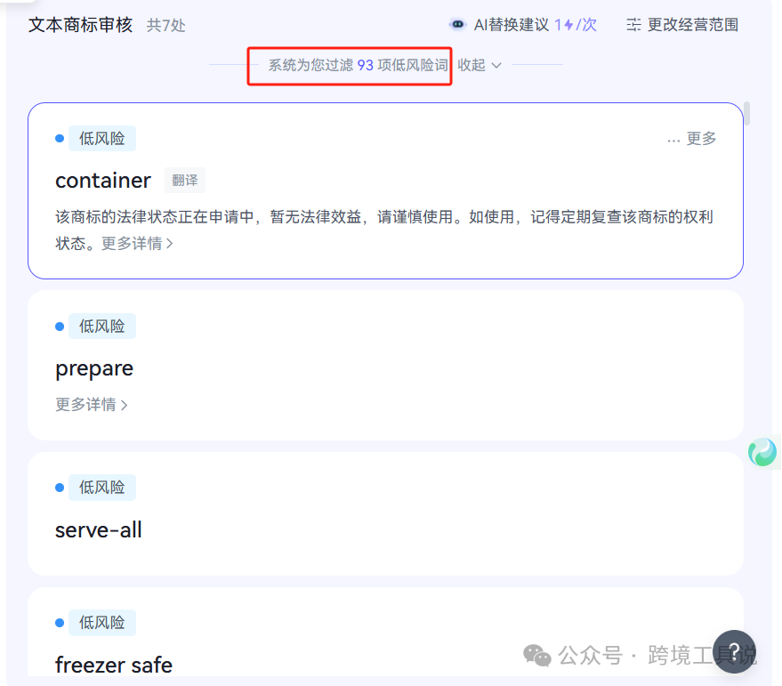Screen dimensions: 782x686
Task: Collapse the list with 收起
Action: [x=472, y=65]
